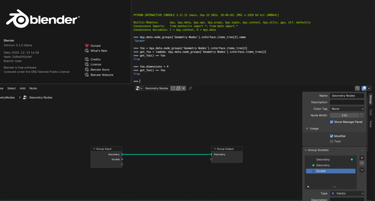Screen dimensions: 375x201
Task: Click the Donate heart icon
Action: click(x=87, y=46)
